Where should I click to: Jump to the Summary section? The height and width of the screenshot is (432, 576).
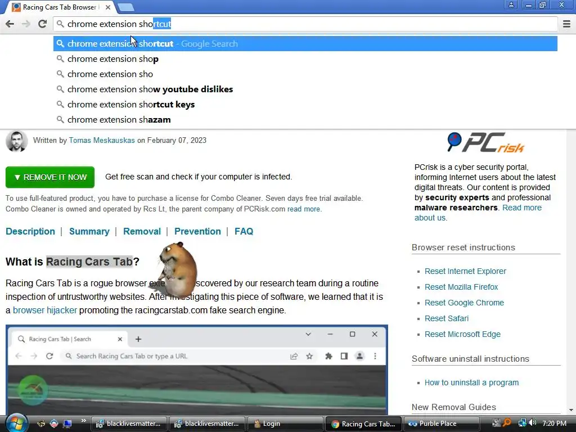[x=89, y=231]
